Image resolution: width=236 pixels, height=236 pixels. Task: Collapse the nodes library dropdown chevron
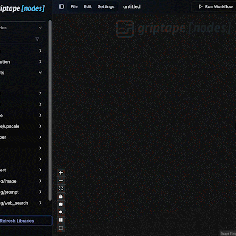coord(40,28)
